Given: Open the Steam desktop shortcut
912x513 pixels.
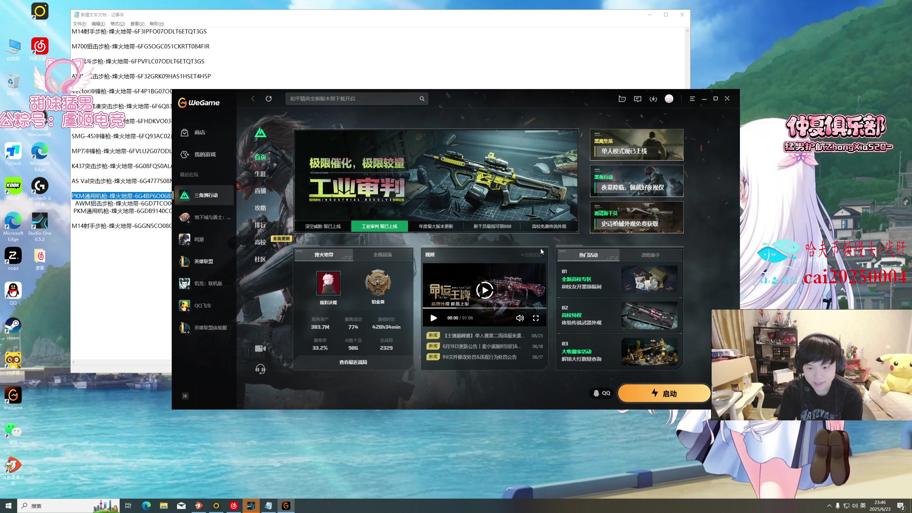Looking at the screenshot, I should click(13, 329).
